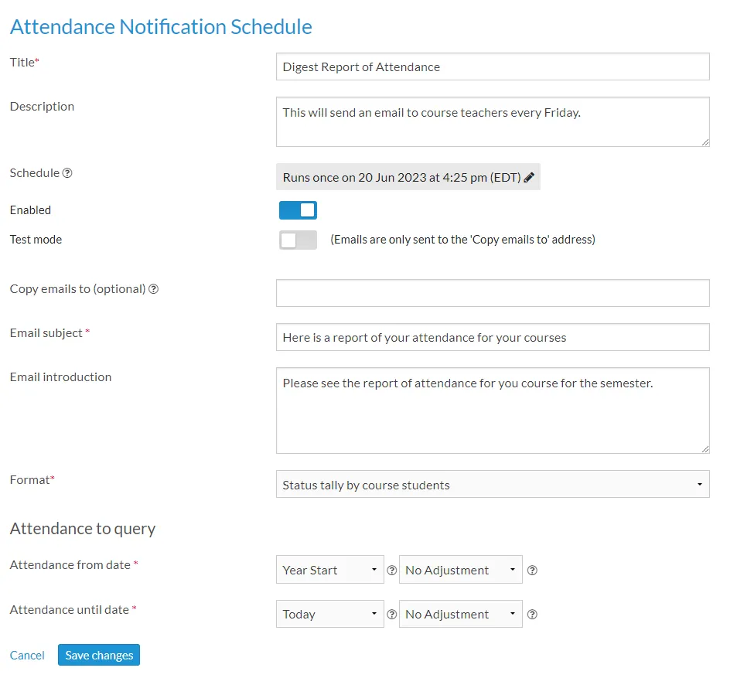The image size is (737, 678).
Task: Open the Today until-date dropdown
Action: coord(330,614)
